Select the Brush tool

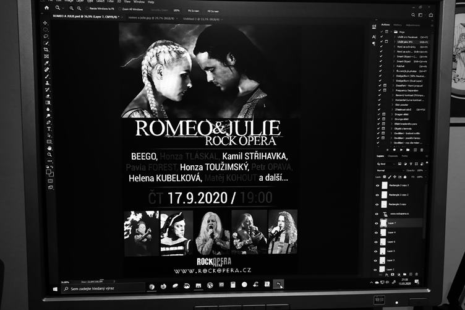[47, 76]
